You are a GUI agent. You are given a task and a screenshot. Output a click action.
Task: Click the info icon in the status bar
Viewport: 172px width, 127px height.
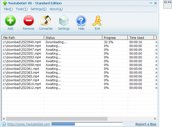4,124
